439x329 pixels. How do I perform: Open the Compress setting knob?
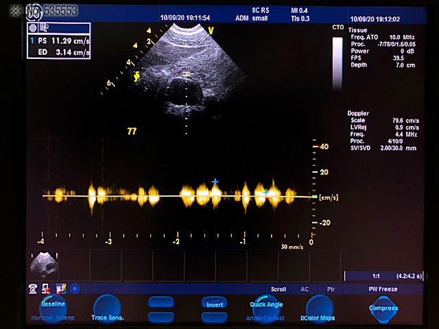383,309
